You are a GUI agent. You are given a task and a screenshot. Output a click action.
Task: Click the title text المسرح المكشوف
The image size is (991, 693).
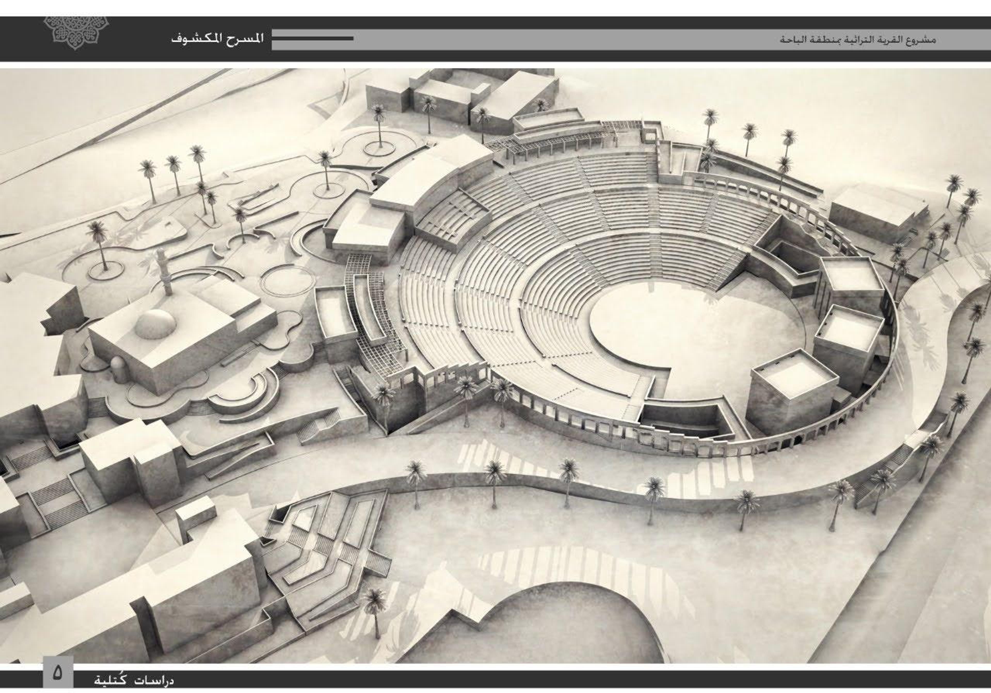pos(218,39)
